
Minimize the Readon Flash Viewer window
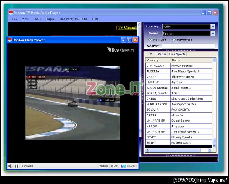(123, 40)
